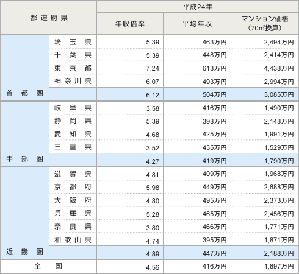Select the 平成24年 header cell
This screenshot has width=299, height=274.
point(197,7)
